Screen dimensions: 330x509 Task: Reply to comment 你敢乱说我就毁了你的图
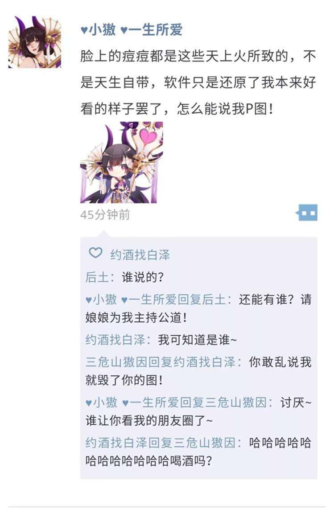click(x=199, y=371)
